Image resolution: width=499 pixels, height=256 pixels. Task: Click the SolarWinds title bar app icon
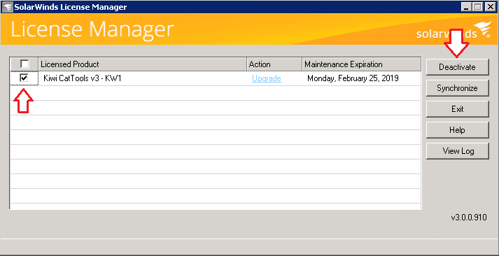point(7,7)
